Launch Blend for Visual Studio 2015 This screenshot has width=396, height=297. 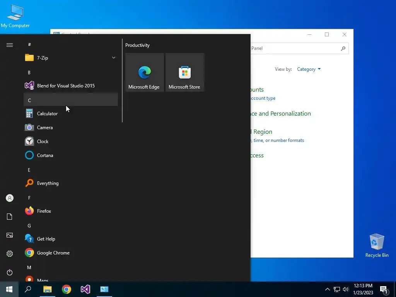coord(71,85)
